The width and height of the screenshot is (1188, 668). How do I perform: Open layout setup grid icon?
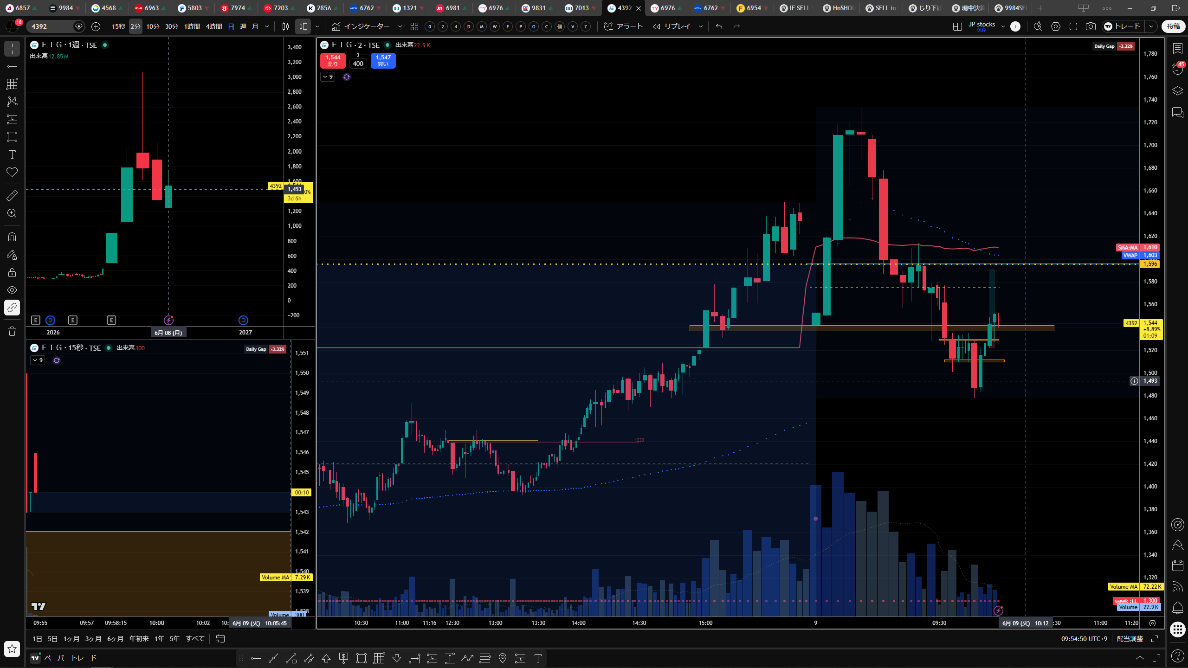pyautogui.click(x=957, y=26)
